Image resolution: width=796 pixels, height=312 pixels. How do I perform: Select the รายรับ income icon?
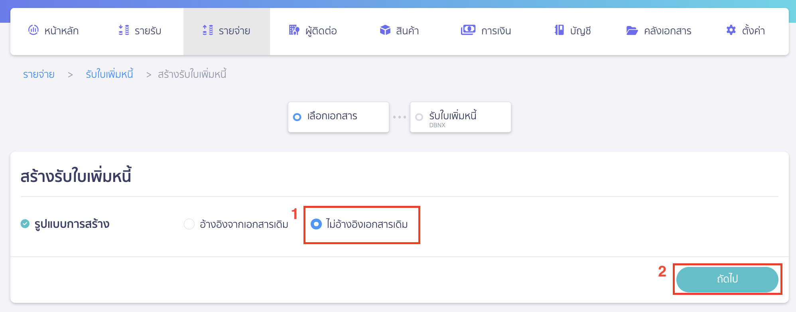pos(124,30)
